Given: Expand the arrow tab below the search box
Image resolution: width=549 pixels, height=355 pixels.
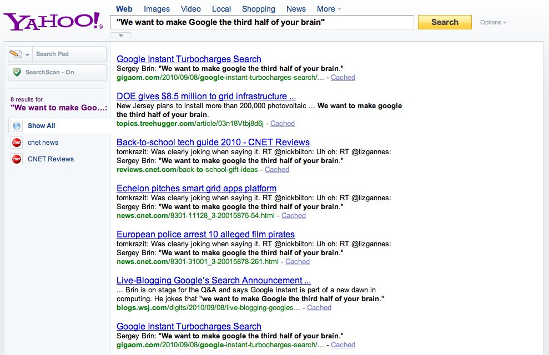Looking at the screenshot, I should click(x=121, y=35).
